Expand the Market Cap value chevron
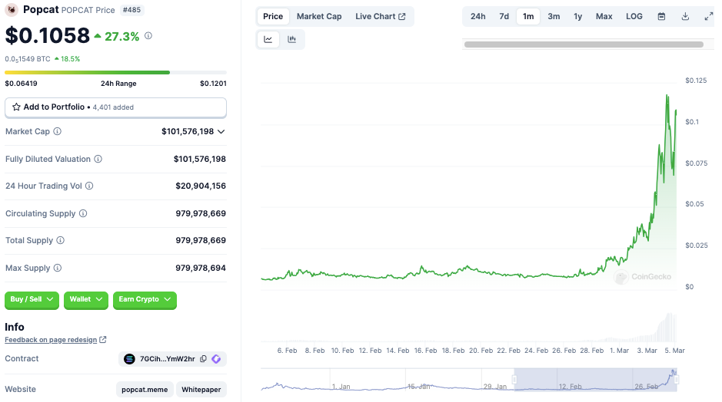 [x=221, y=131]
